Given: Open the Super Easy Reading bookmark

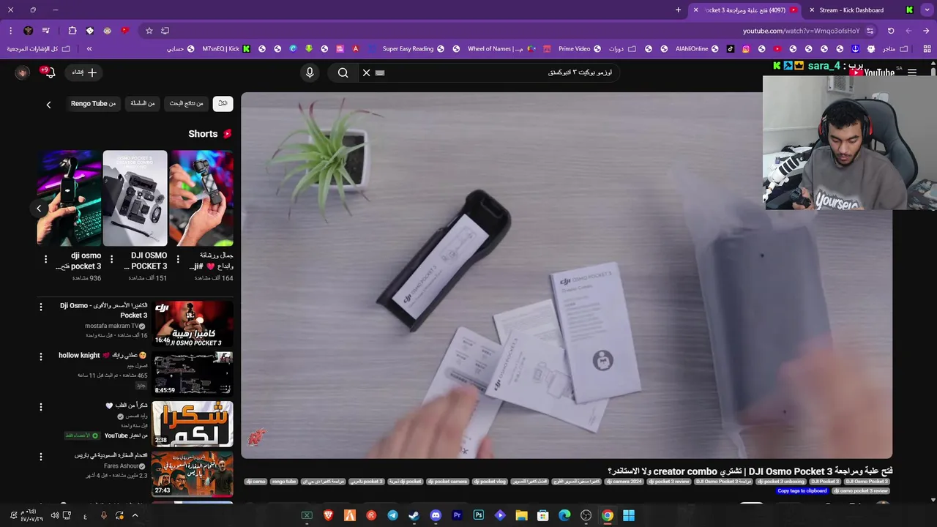Looking at the screenshot, I should [x=414, y=49].
